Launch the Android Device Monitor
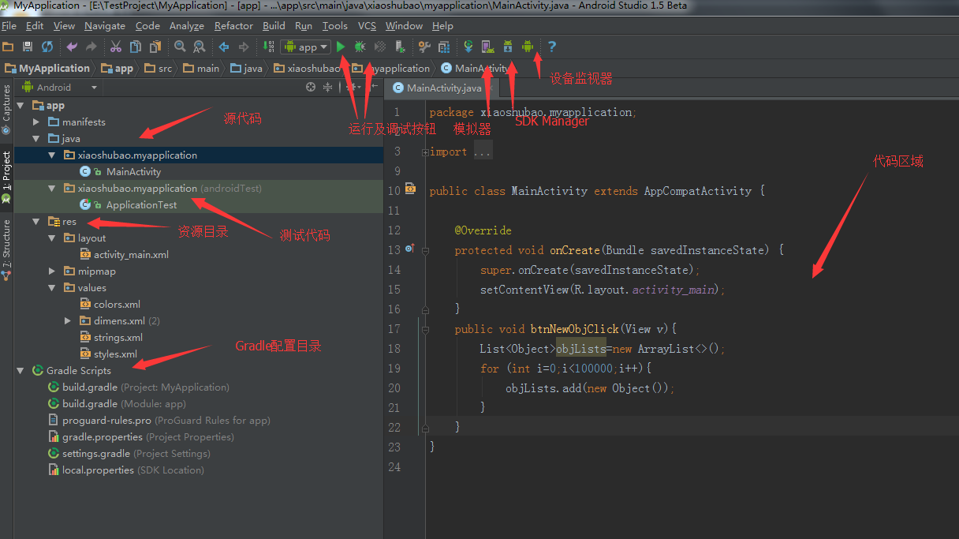The width and height of the screenshot is (959, 539). [528, 47]
